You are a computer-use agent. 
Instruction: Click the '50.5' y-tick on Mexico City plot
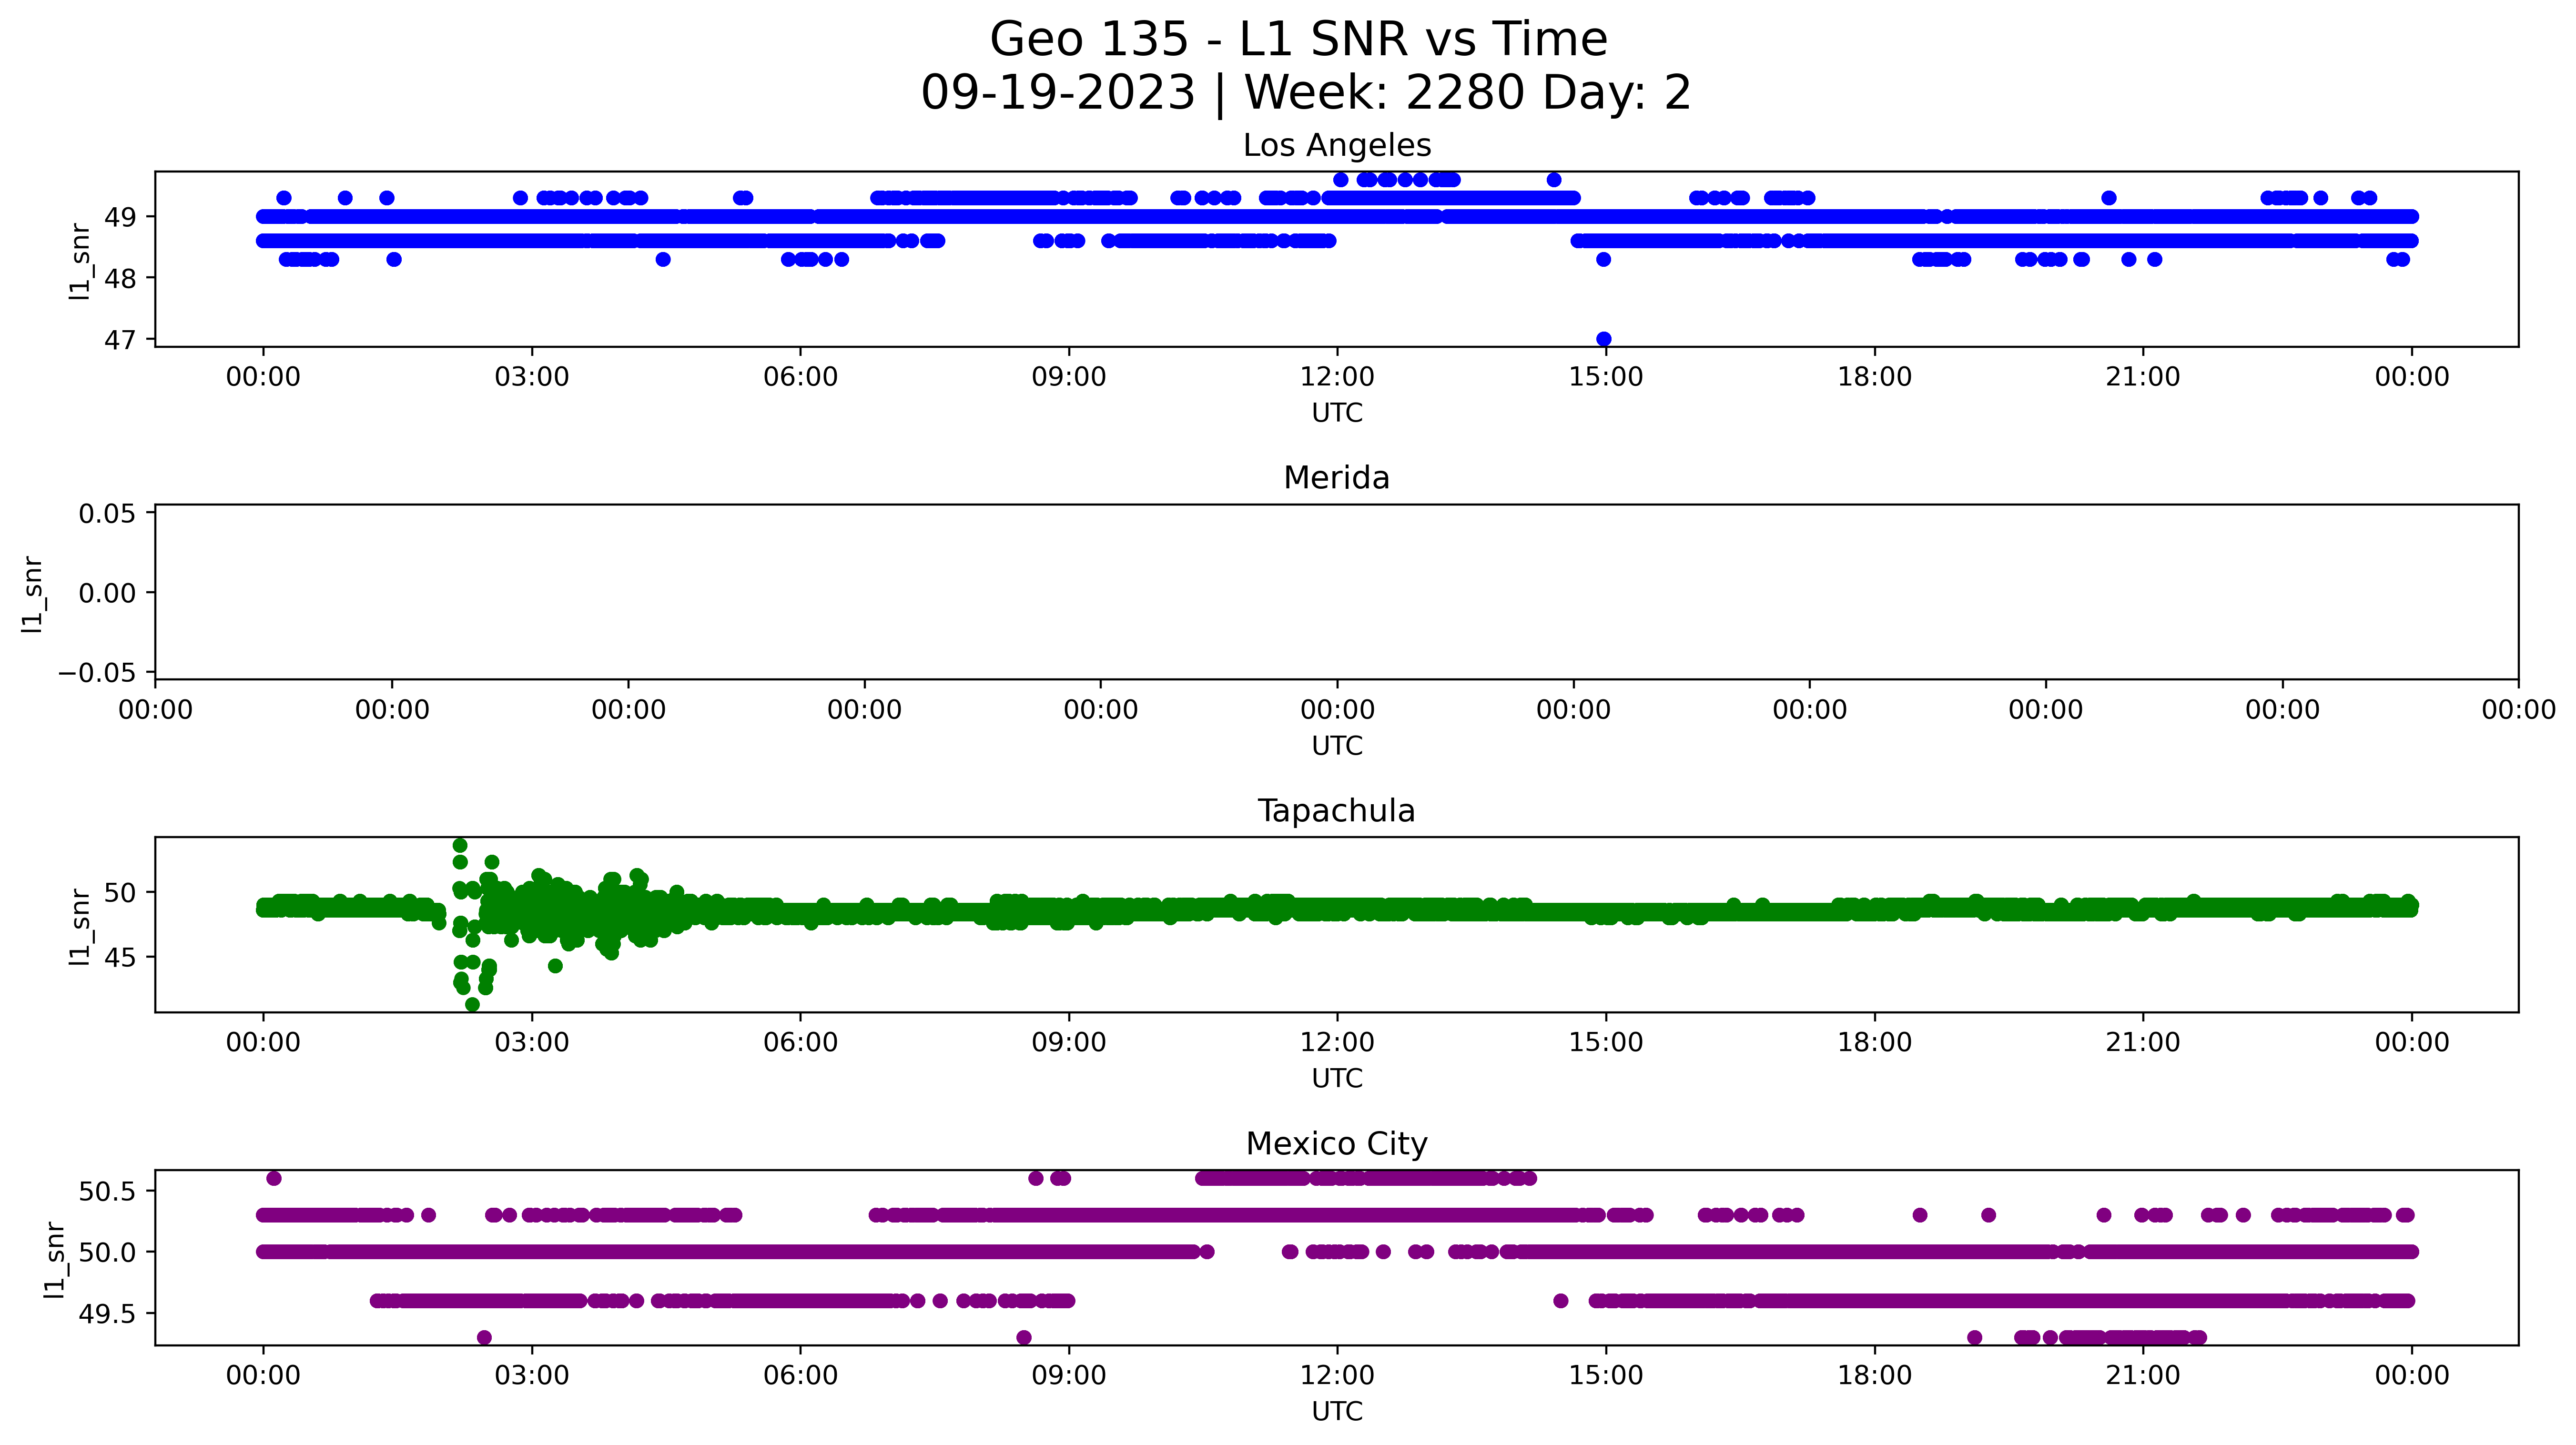(108, 1192)
